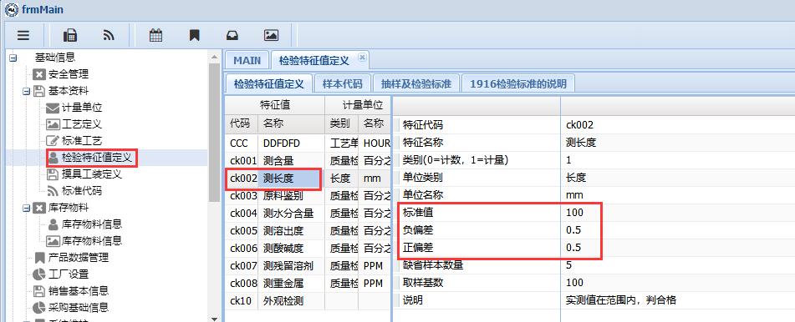Click the calculator document toolbar icon
795x322 pixels.
pos(70,35)
